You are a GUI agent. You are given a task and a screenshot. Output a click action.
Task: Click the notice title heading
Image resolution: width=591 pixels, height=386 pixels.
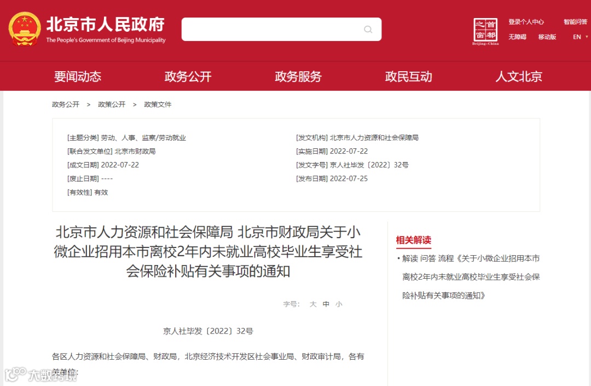(208, 251)
